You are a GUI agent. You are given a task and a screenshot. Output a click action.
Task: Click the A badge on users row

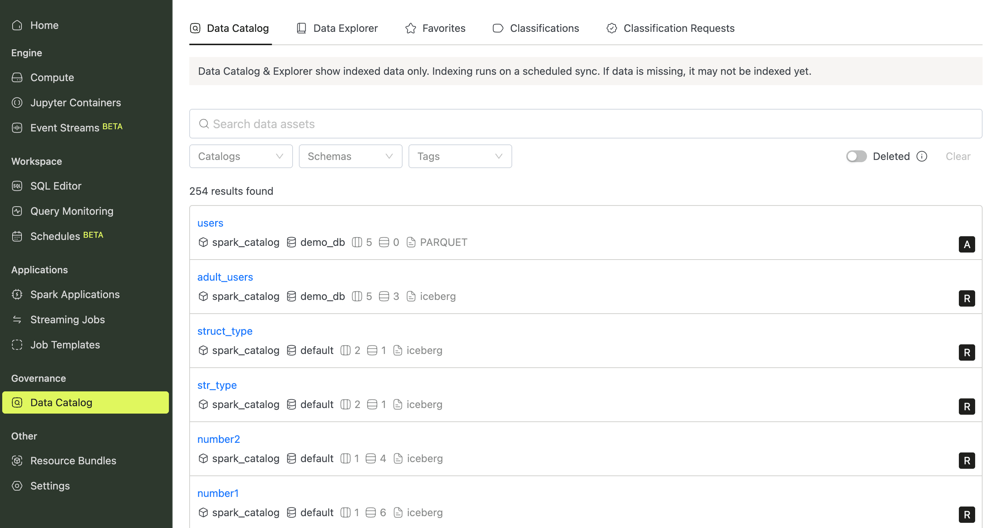[x=966, y=244]
